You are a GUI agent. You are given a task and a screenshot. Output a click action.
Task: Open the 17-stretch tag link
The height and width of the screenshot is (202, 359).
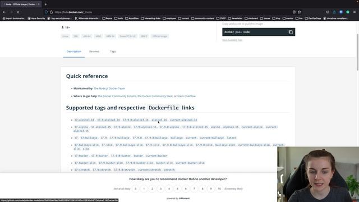(x=82, y=170)
